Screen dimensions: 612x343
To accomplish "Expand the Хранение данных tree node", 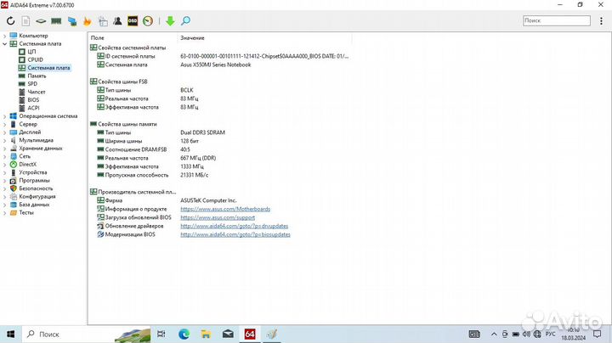I will pos(5,149).
